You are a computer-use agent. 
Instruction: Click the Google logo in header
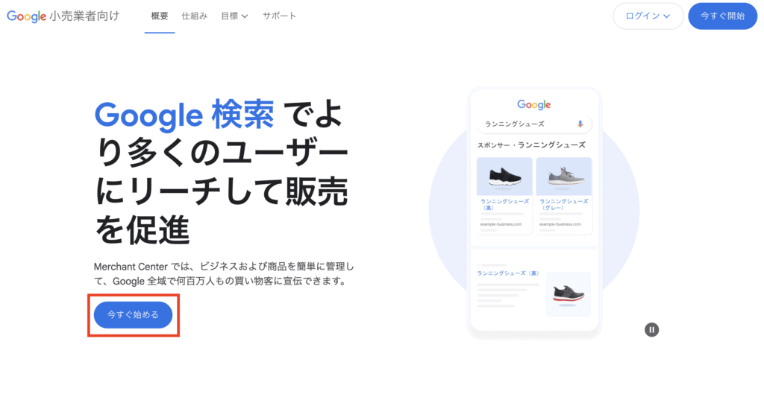point(26,16)
